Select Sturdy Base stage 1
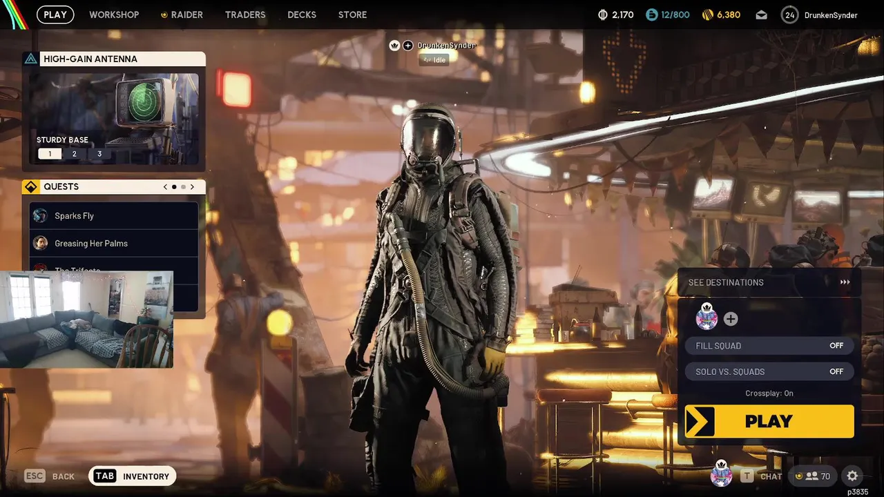Viewport: 884px width, 497px height. click(50, 154)
